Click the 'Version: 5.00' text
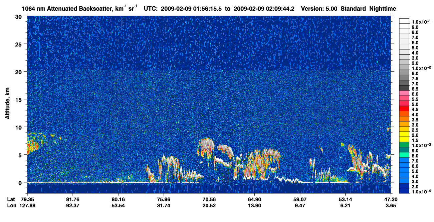This screenshot has width=434, height=222. coord(319,9)
